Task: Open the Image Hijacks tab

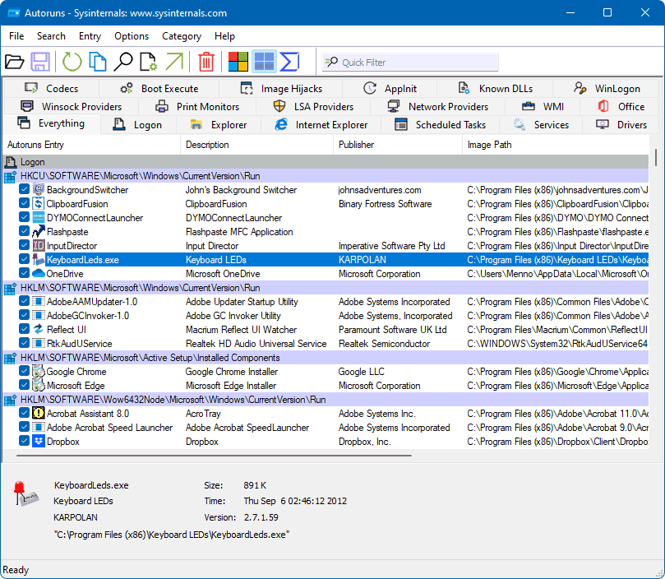Action: [281, 89]
